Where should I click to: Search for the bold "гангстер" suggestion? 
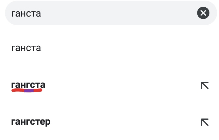click(x=31, y=122)
